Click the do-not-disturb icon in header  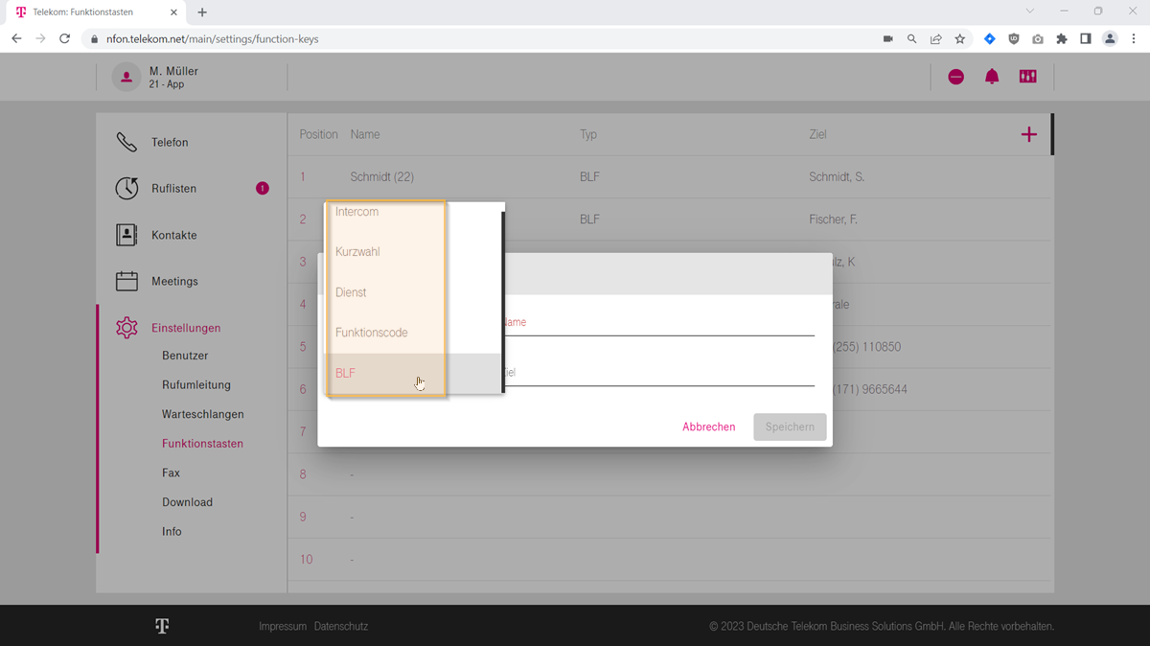955,77
